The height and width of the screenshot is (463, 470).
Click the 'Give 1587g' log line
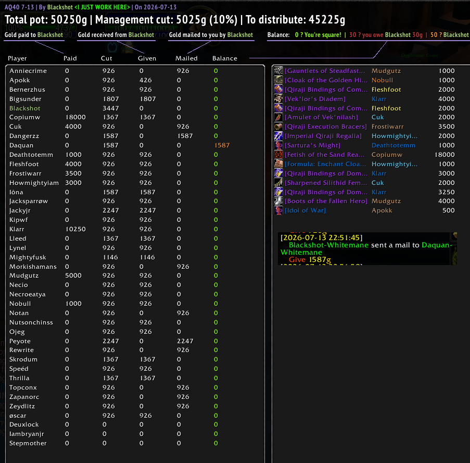310,260
